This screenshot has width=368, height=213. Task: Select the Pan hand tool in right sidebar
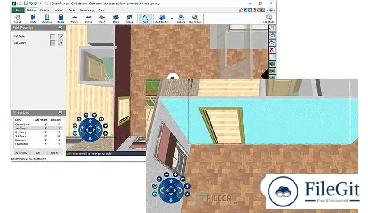click(x=272, y=28)
